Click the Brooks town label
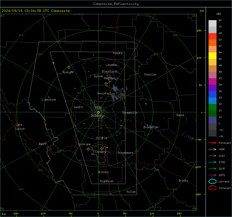 click(183, 181)
